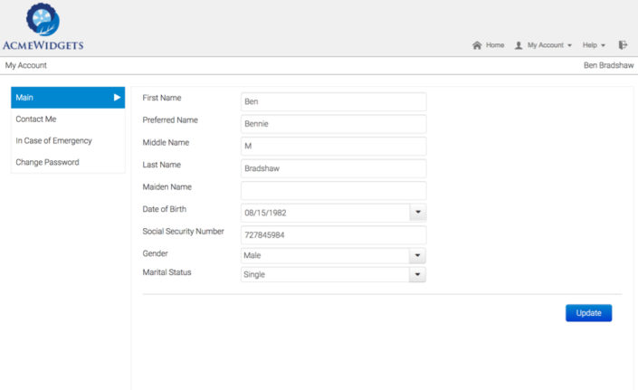The height and width of the screenshot is (390, 638).
Task: Expand the Gender dropdown
Action: pos(417,256)
